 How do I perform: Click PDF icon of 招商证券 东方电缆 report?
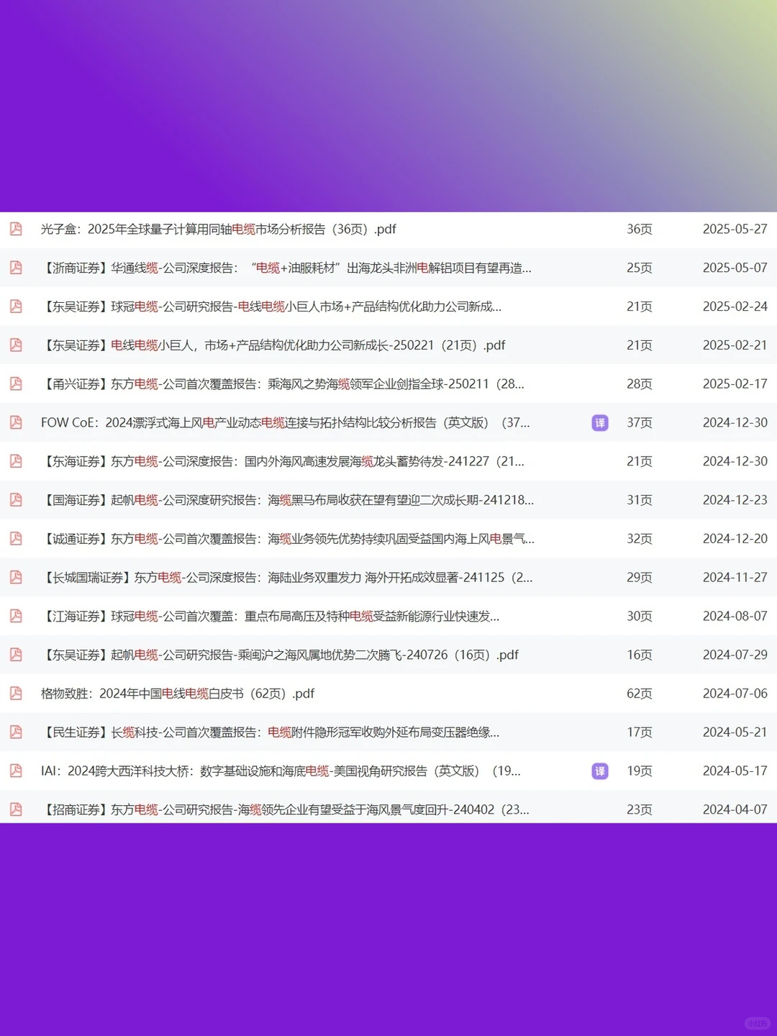click(16, 809)
